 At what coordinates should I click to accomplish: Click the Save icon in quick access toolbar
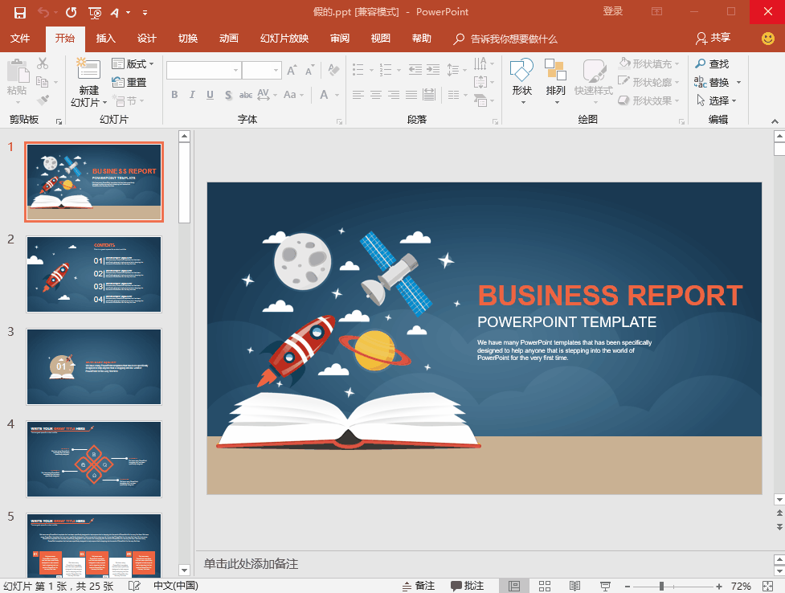click(x=20, y=12)
